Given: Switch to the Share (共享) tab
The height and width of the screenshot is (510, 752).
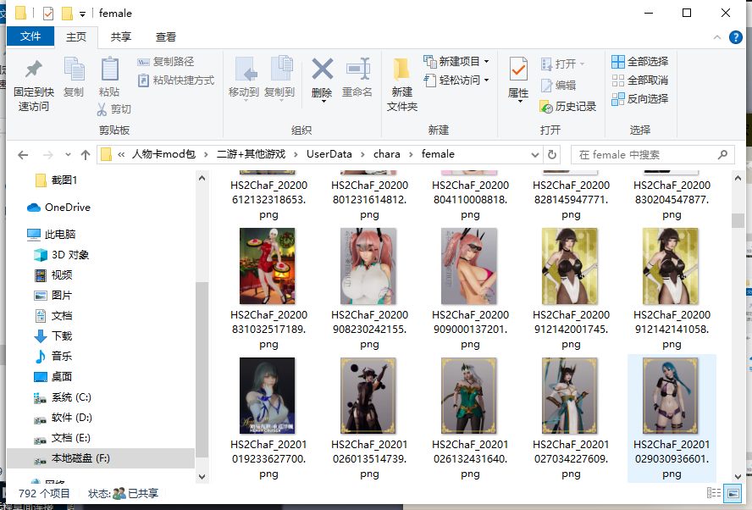Looking at the screenshot, I should click(121, 37).
